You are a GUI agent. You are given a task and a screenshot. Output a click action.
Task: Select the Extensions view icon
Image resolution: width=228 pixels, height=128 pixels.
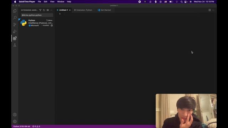pyautogui.click(x=15, y=38)
